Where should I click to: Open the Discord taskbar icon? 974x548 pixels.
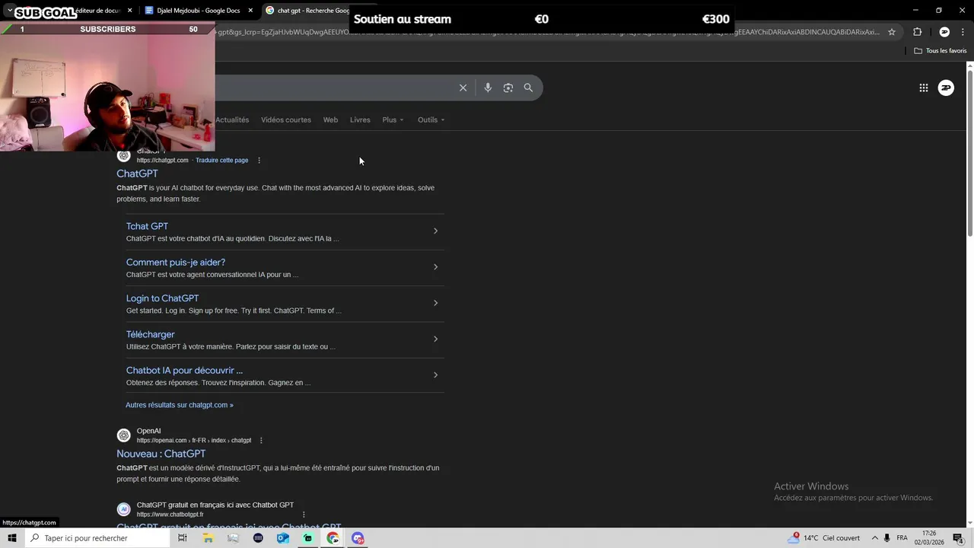pyautogui.click(x=358, y=538)
